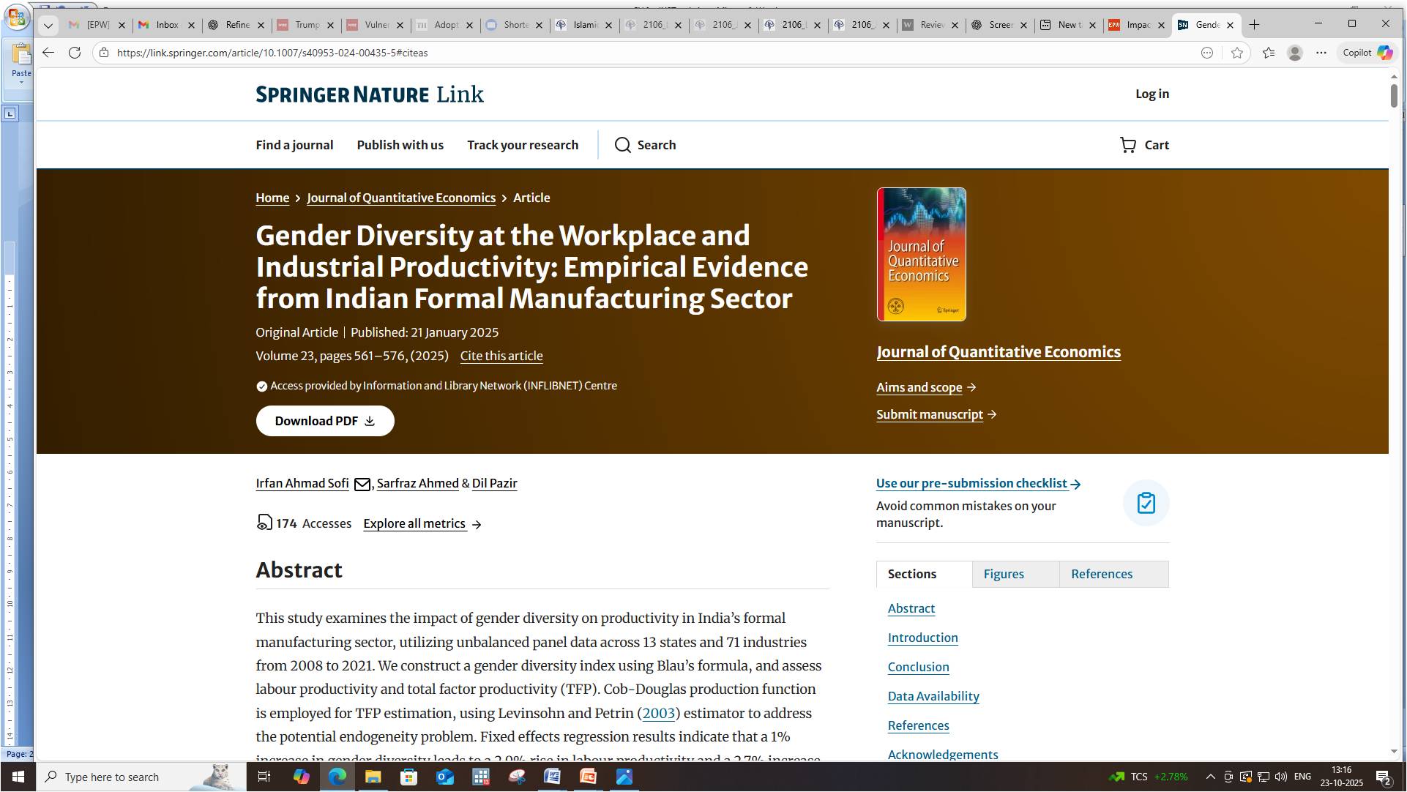Open File Explorer from the taskbar
1407x792 pixels.
pos(373,777)
